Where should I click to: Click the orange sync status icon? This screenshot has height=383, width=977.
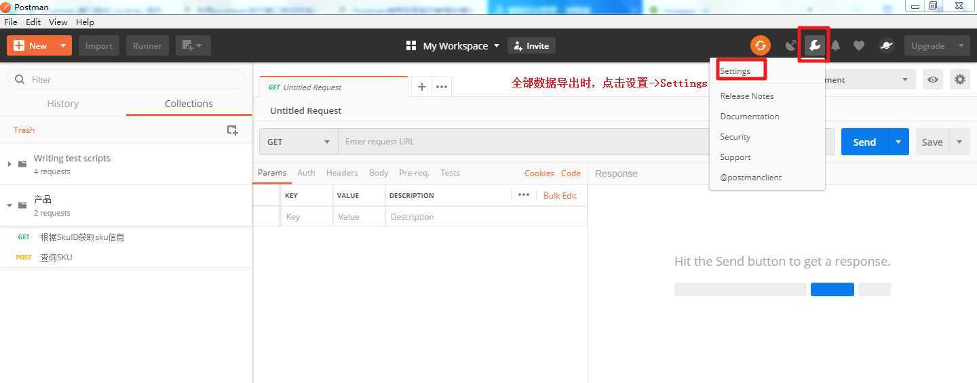(x=760, y=45)
